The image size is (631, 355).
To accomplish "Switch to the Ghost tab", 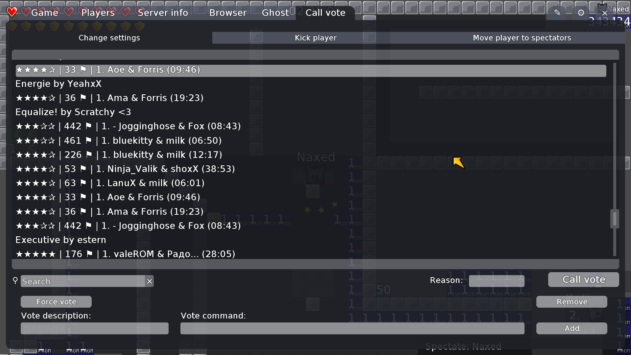I will coord(276,12).
